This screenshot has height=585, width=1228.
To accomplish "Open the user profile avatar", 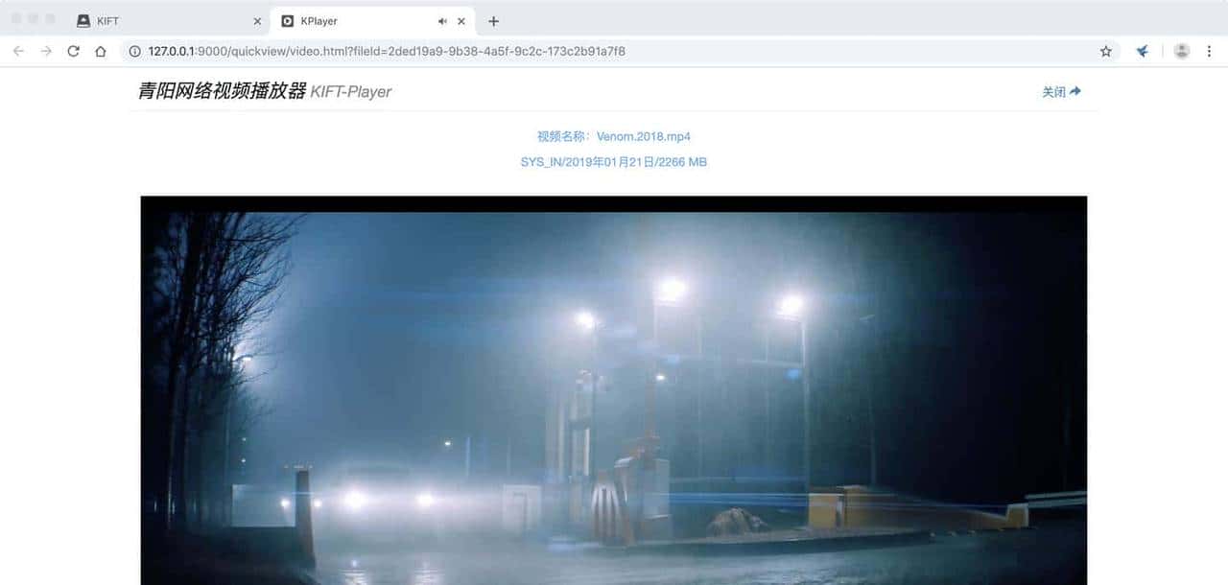I will [x=1182, y=51].
